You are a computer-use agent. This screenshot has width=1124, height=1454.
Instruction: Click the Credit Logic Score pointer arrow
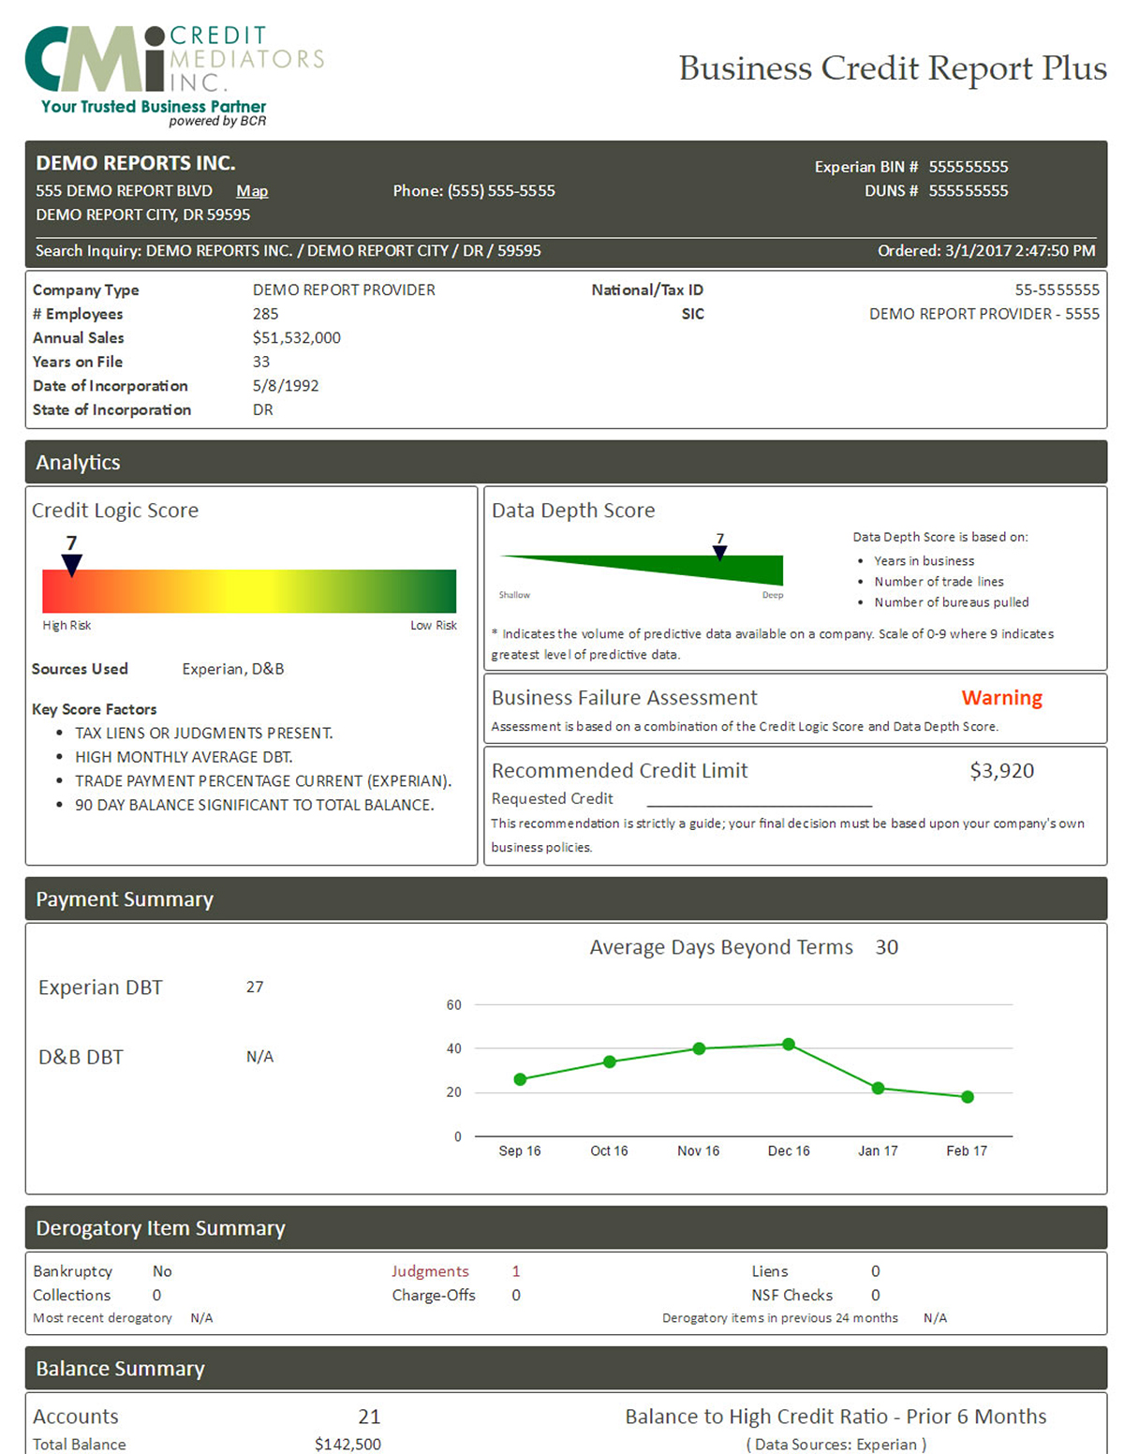(70, 562)
